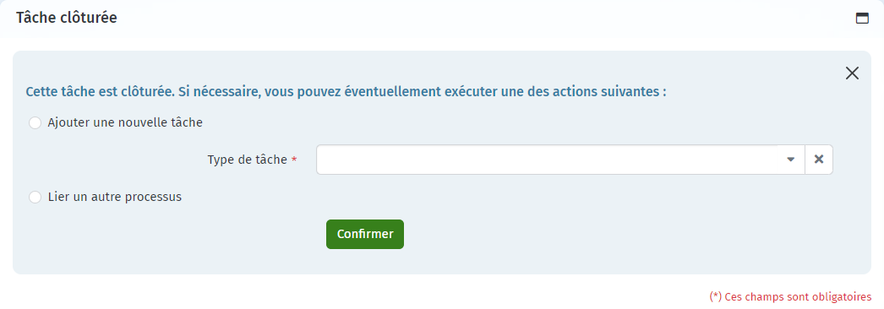
Task: Click the Cette tâche est clôturée sentence
Action: point(101,92)
